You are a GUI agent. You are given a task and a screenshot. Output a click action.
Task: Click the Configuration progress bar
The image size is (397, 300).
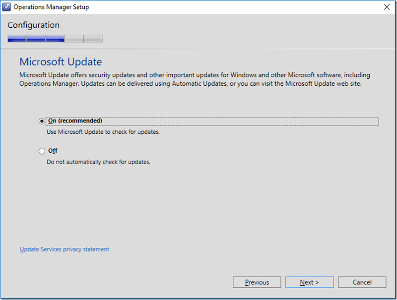click(x=55, y=39)
